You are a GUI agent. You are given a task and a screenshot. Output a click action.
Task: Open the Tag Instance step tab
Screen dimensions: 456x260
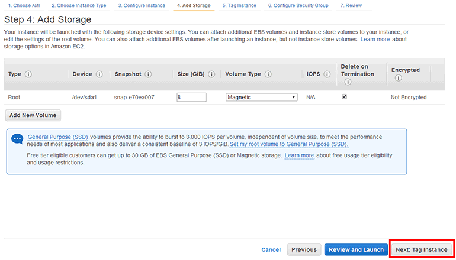(x=239, y=5)
